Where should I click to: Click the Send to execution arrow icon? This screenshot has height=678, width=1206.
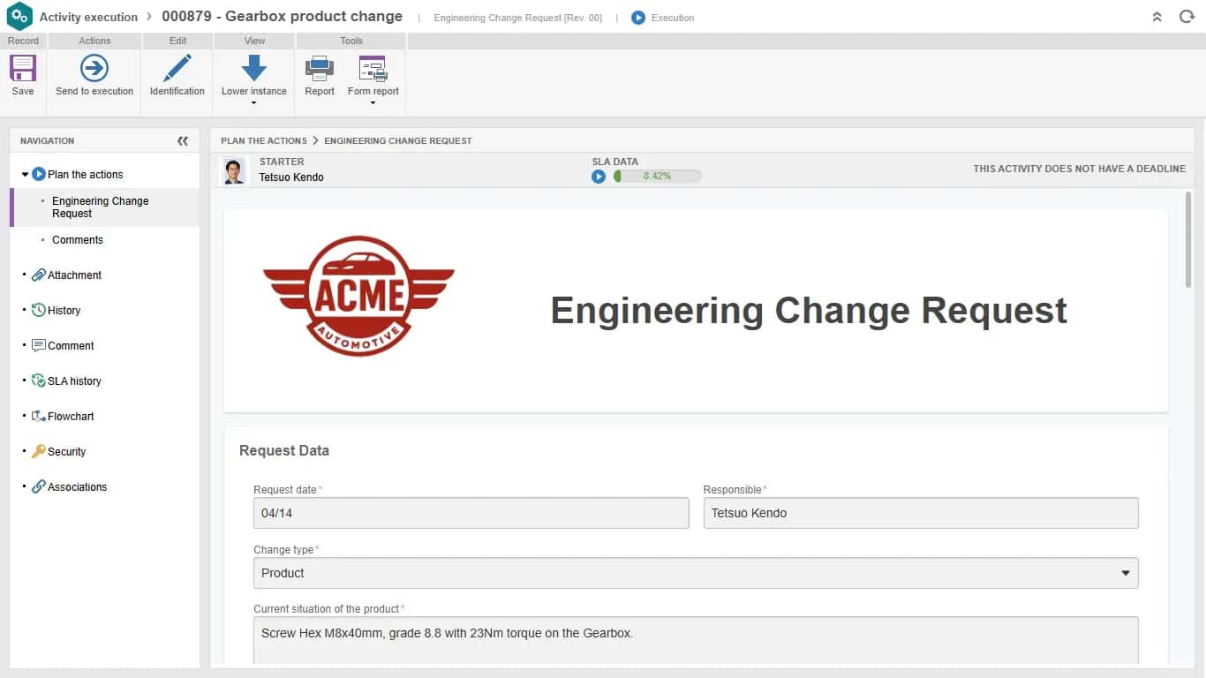(x=94, y=68)
